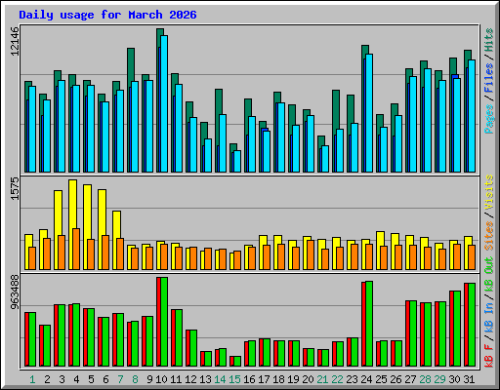Image resolution: width=500 pixels, height=390 pixels.
Task: Click the cyan pages bar above day 31
Action: tap(472, 116)
